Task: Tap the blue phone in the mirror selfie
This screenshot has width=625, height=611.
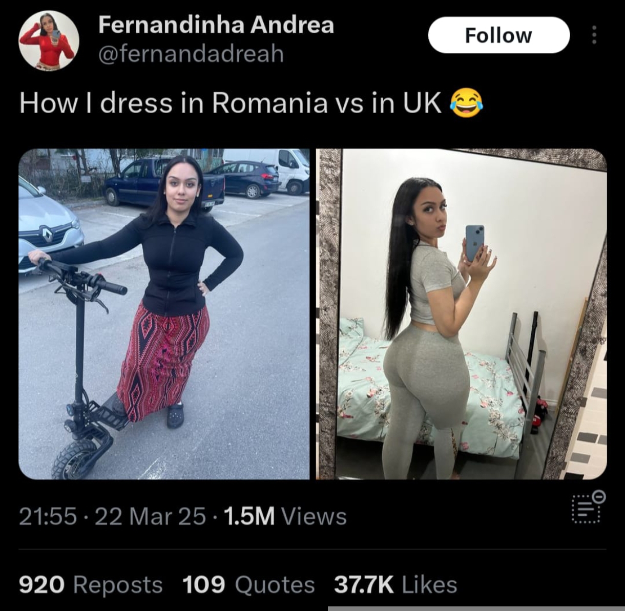Action: click(474, 242)
